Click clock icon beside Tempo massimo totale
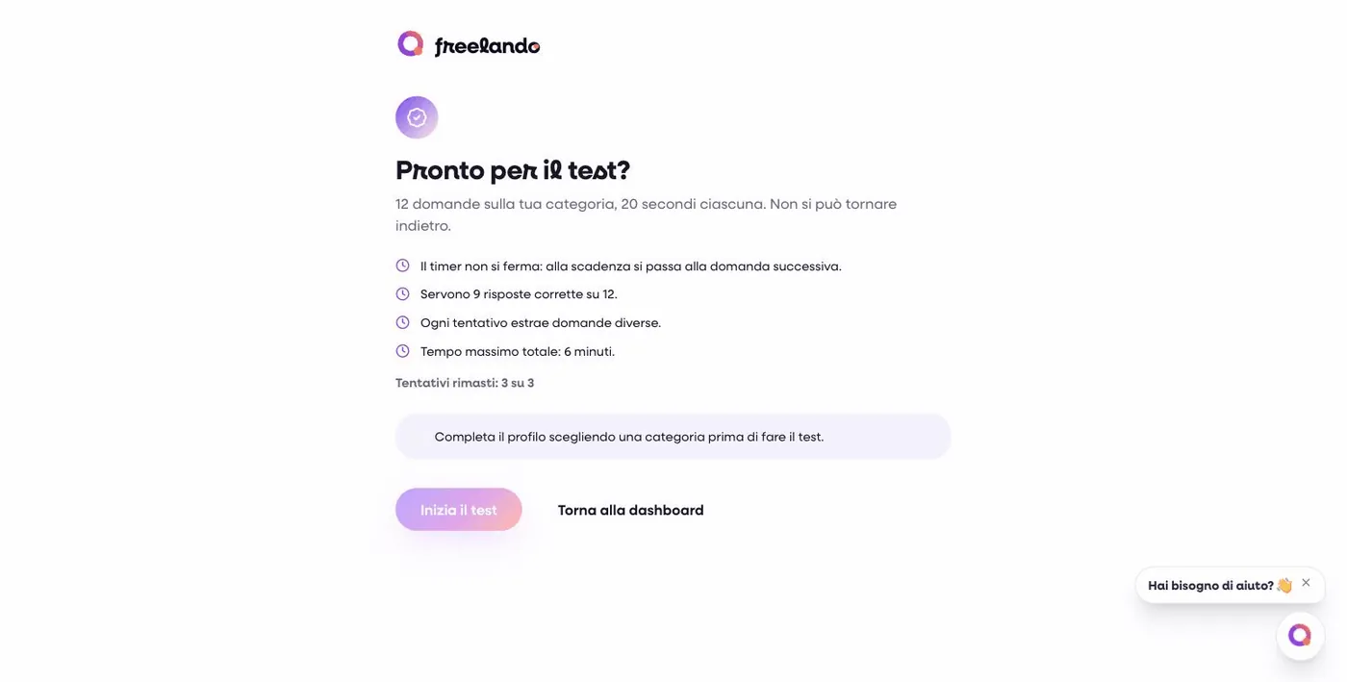Viewport: 1347px width, 682px height. 402,351
